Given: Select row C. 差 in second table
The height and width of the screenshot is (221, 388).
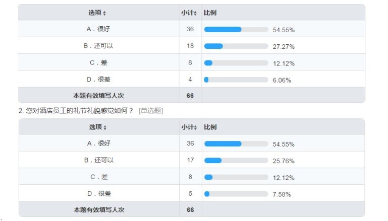Looking at the screenshot, I should (x=192, y=177).
